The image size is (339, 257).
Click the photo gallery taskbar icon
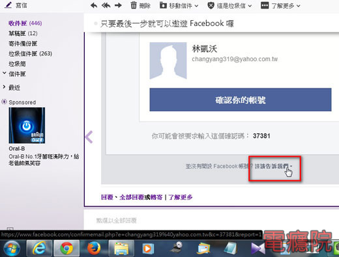(x=203, y=249)
